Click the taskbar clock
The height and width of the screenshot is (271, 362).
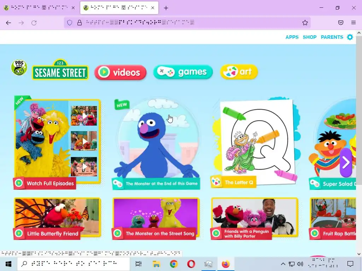323,264
